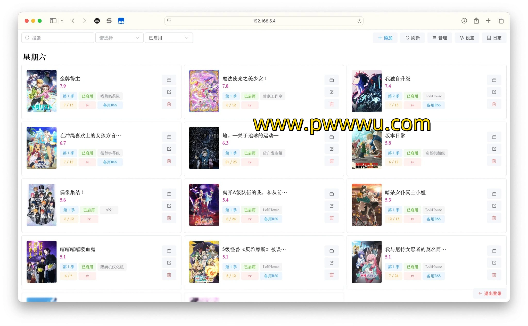This screenshot has height=326, width=528.
Task: Expand the sidebar tab group chevron
Action: [62, 21]
